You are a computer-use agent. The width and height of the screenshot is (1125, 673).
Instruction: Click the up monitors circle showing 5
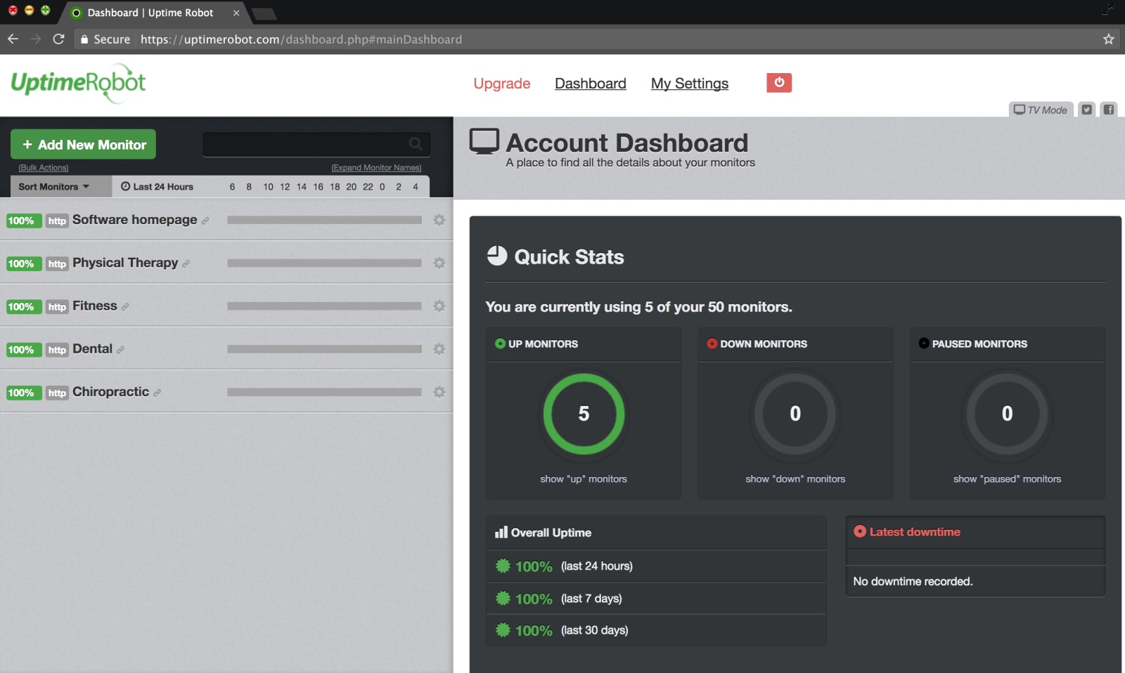click(x=584, y=414)
